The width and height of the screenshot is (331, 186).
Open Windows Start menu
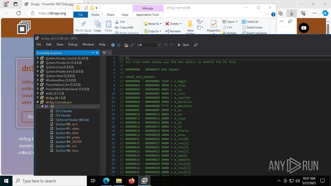click(x=6, y=181)
